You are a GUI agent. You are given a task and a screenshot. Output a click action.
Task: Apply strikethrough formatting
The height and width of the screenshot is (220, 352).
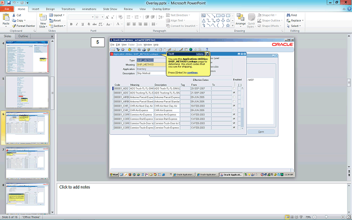(95, 24)
